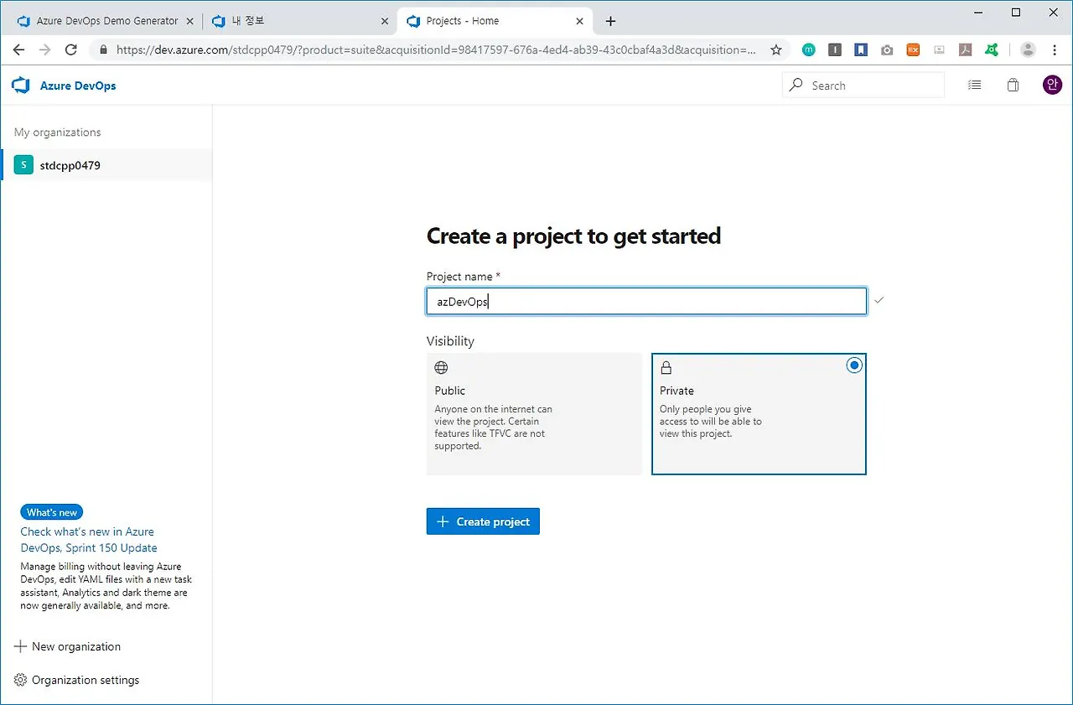Close the Azure DevOps Demo Generator tab

pyautogui.click(x=189, y=21)
